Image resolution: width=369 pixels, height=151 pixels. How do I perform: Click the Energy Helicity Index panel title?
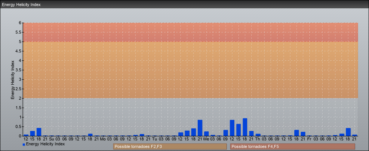(x=21, y=5)
